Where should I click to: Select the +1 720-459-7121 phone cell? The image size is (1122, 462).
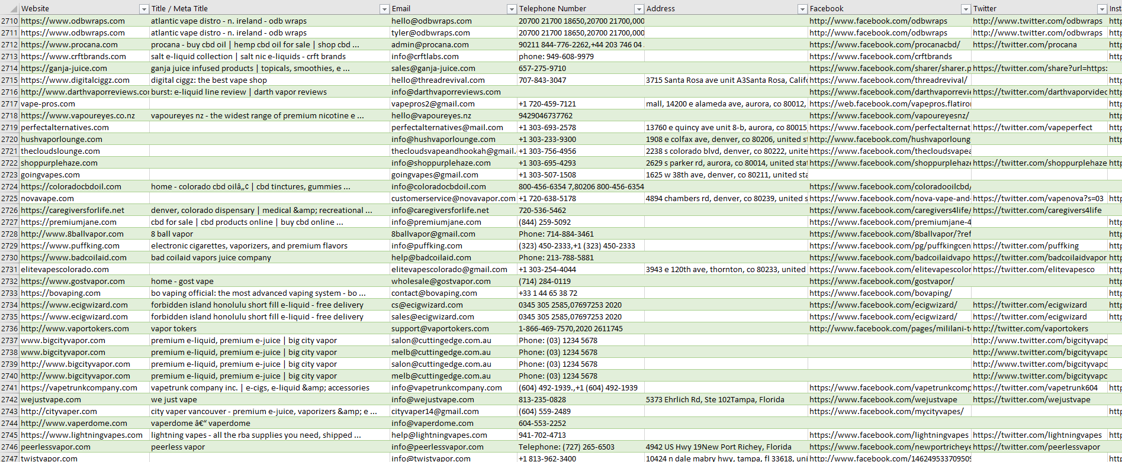pos(580,104)
